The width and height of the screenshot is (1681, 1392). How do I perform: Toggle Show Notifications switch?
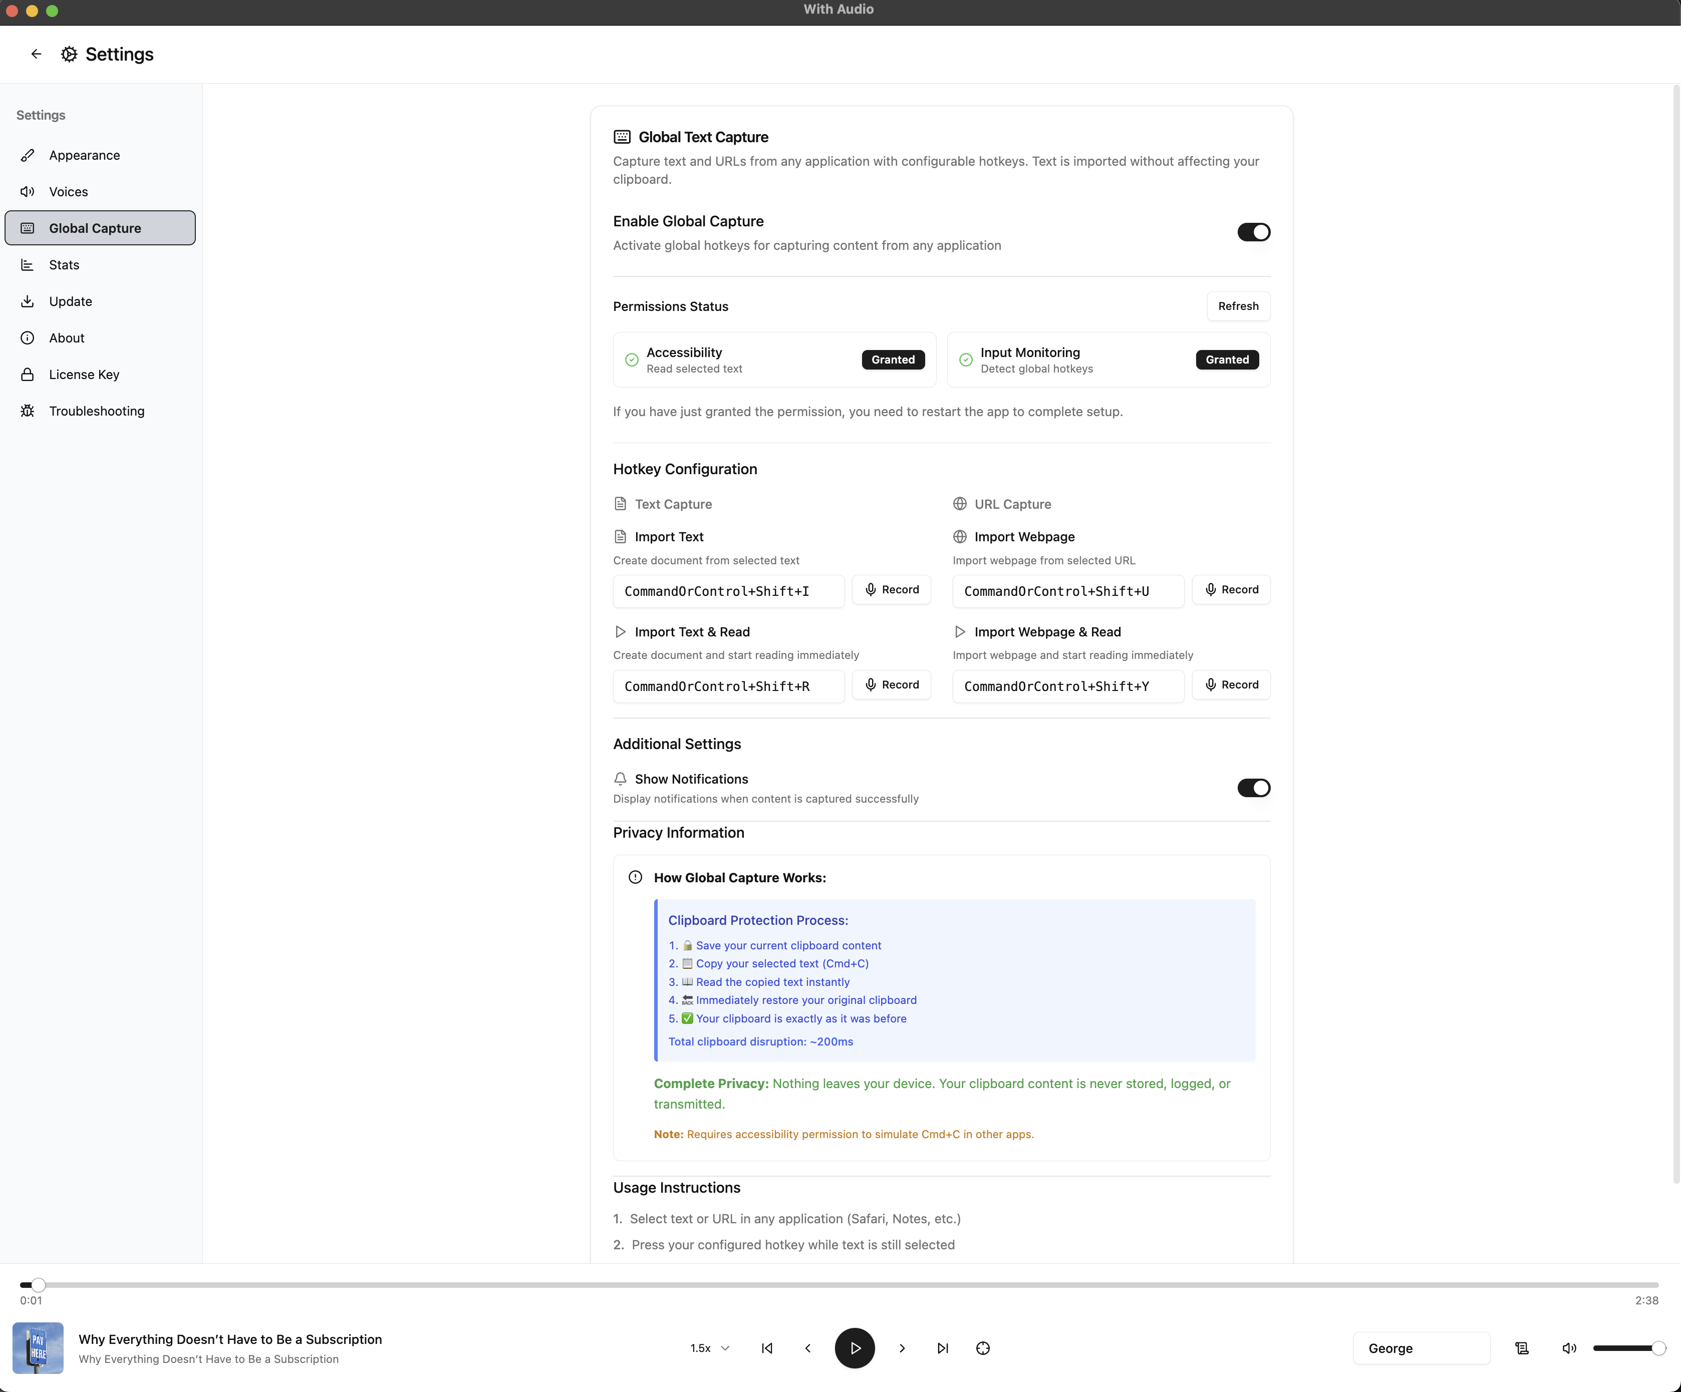1253,788
